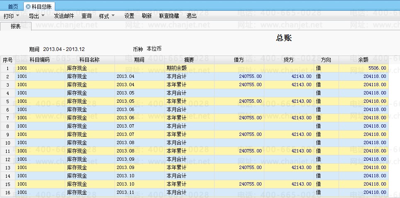400x198 pixels.
Task: Click the 序号 column header
Action: (x=7, y=60)
